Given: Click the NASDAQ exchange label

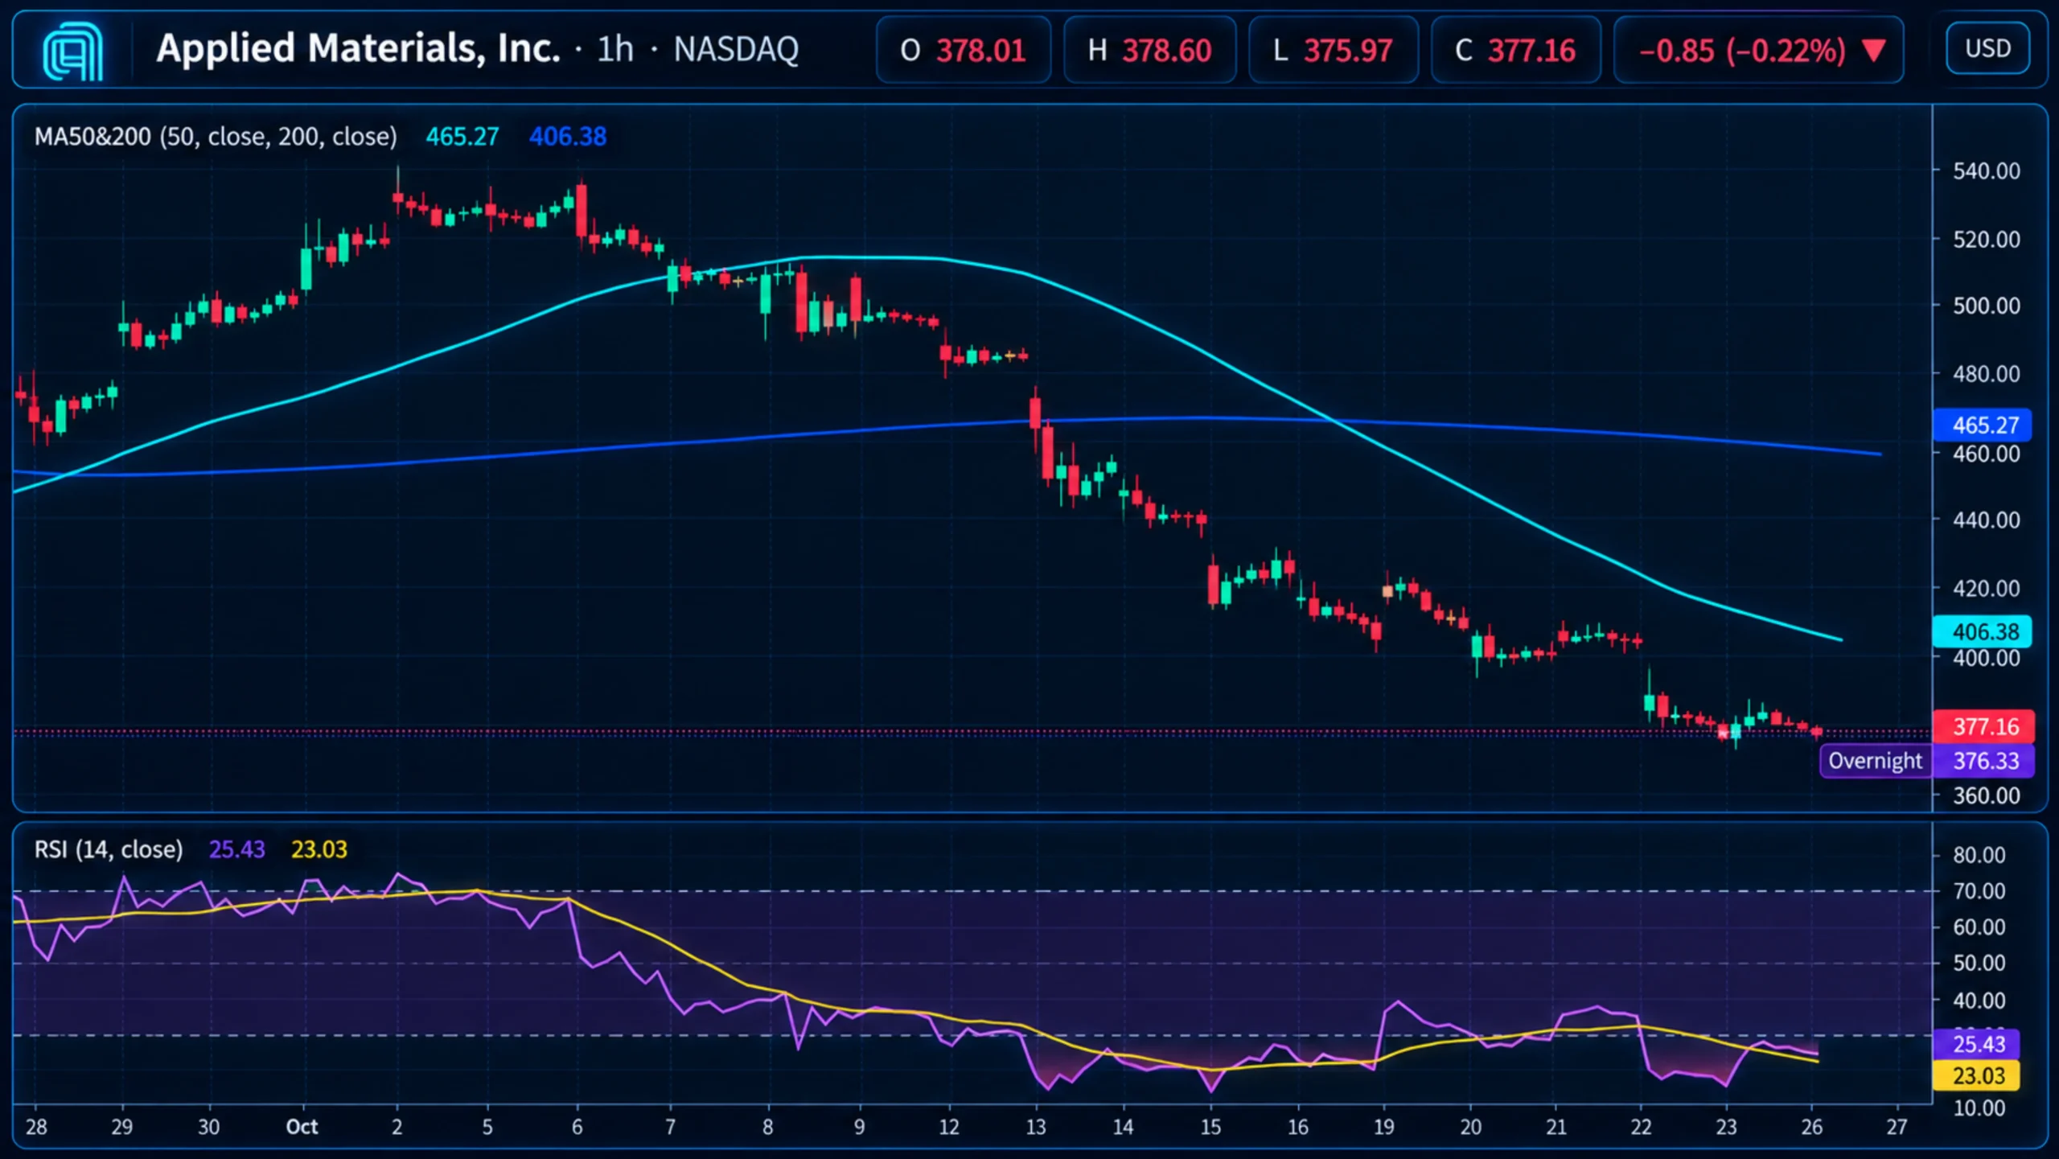Looking at the screenshot, I should (736, 50).
